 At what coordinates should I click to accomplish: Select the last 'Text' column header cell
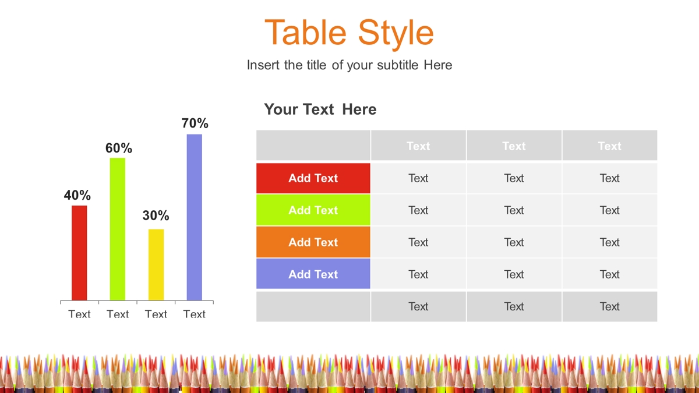click(x=610, y=146)
